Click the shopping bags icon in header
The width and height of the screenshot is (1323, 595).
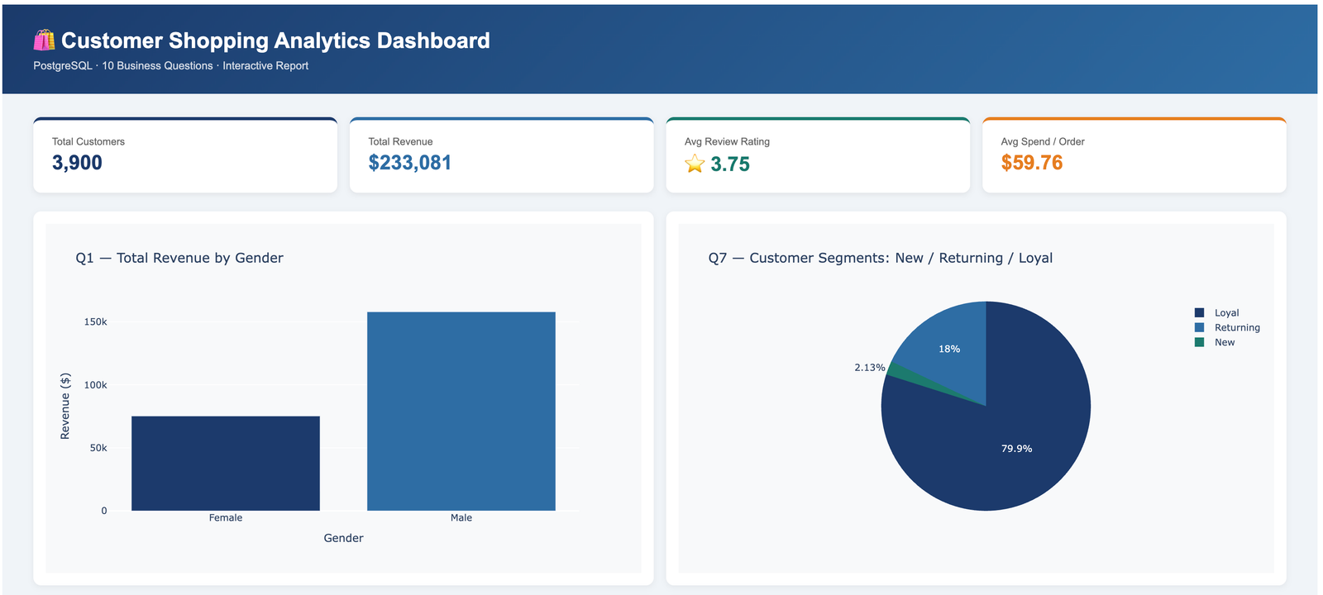44,40
